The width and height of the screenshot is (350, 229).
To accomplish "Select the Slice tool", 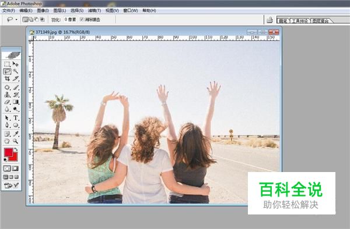I will point(15,78).
